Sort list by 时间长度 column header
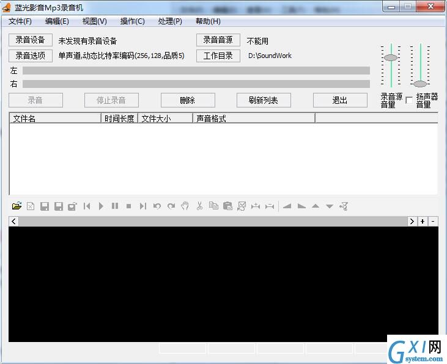The height and width of the screenshot is (364, 447). click(119, 118)
